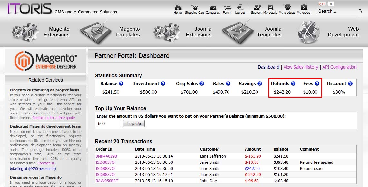Select the 'starting at $4990 per month' text
368x187 pixels.
[33, 169]
